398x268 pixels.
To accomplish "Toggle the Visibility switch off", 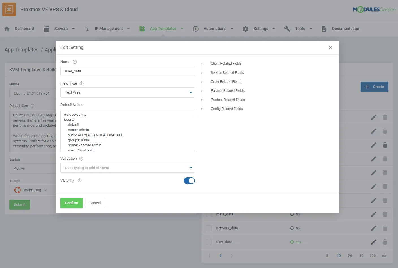I will tap(189, 181).
